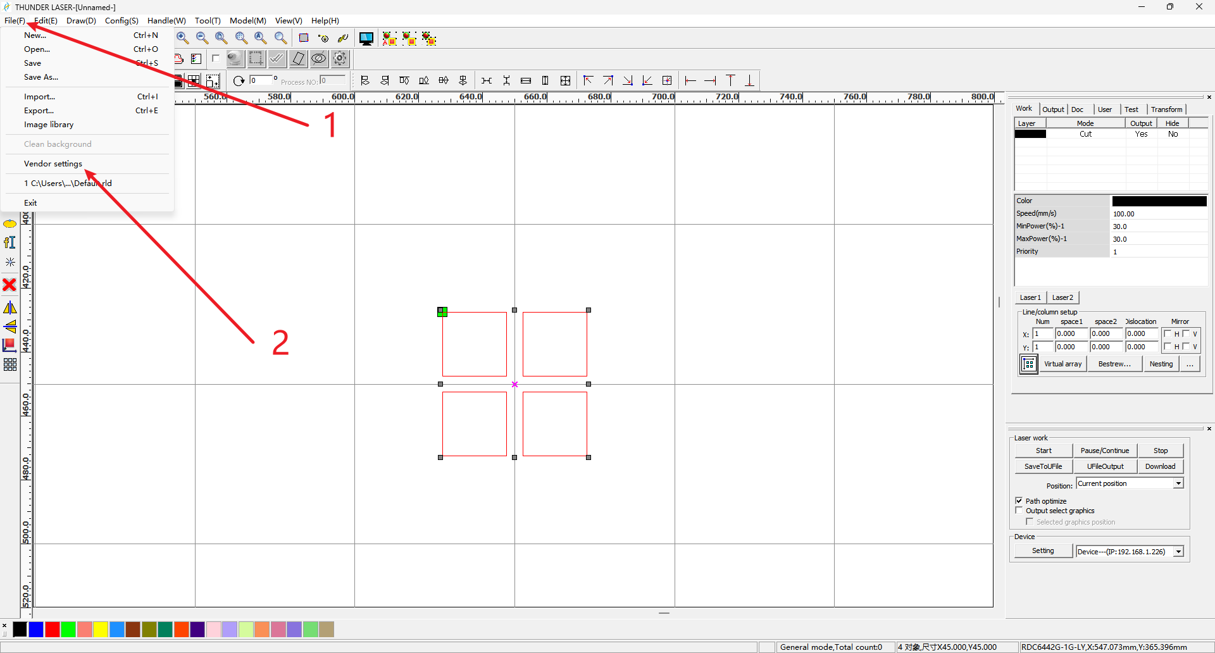Click the red X delete icon
The width and height of the screenshot is (1215, 653).
pos(9,285)
